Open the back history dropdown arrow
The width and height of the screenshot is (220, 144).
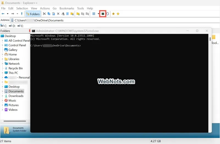pos(7,14)
